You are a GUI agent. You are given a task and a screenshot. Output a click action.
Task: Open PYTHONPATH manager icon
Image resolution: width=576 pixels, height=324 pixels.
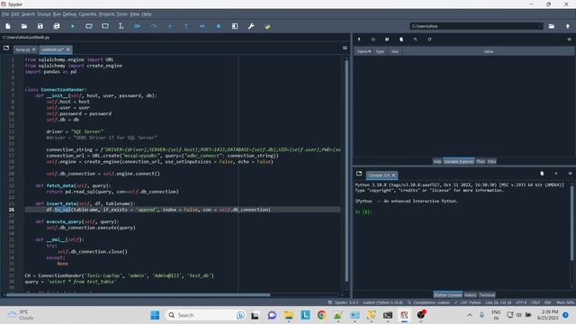(x=267, y=26)
